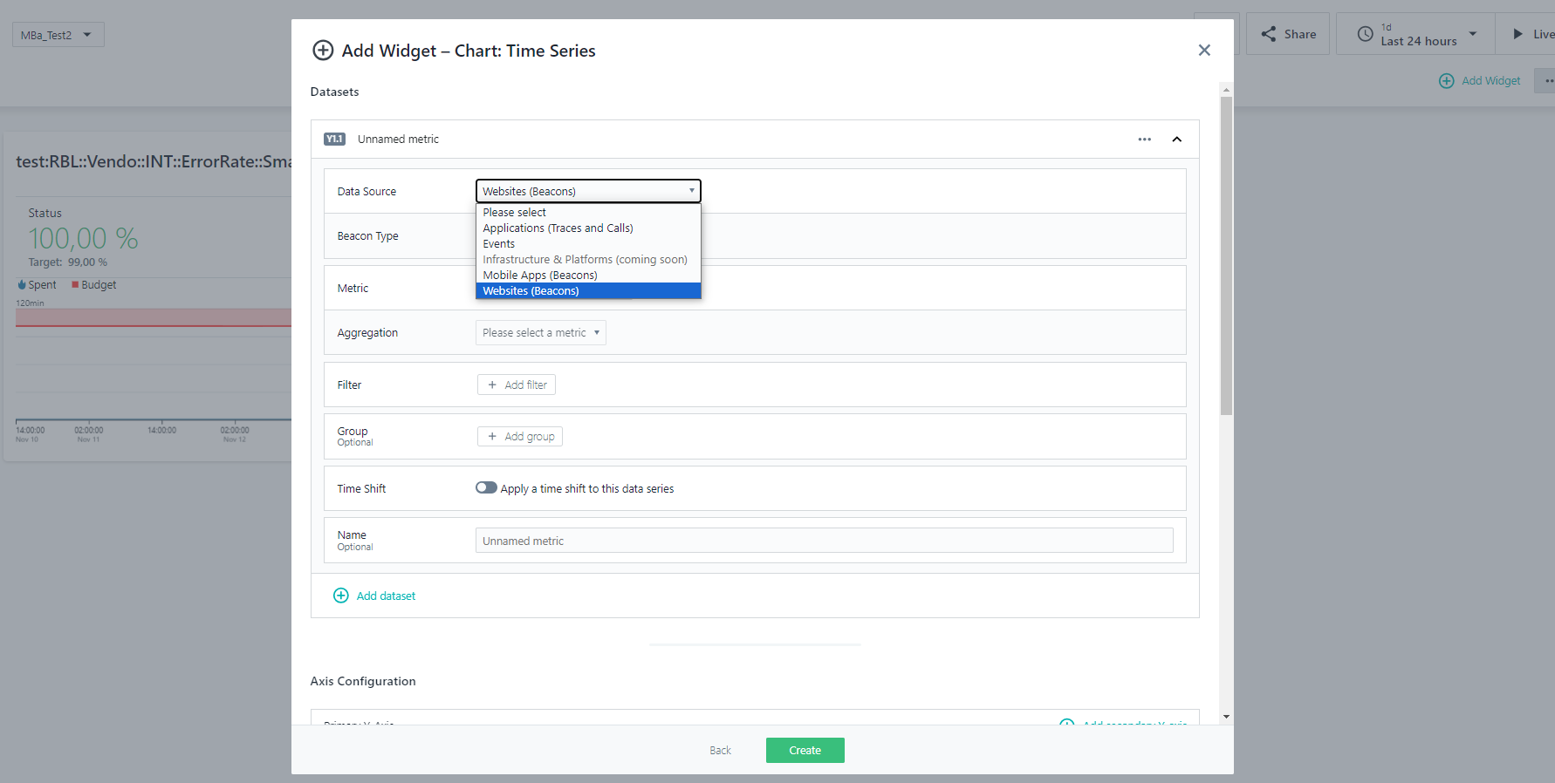Choose Mobile Apps (Beacons) from list
The width and height of the screenshot is (1555, 783).
point(540,276)
